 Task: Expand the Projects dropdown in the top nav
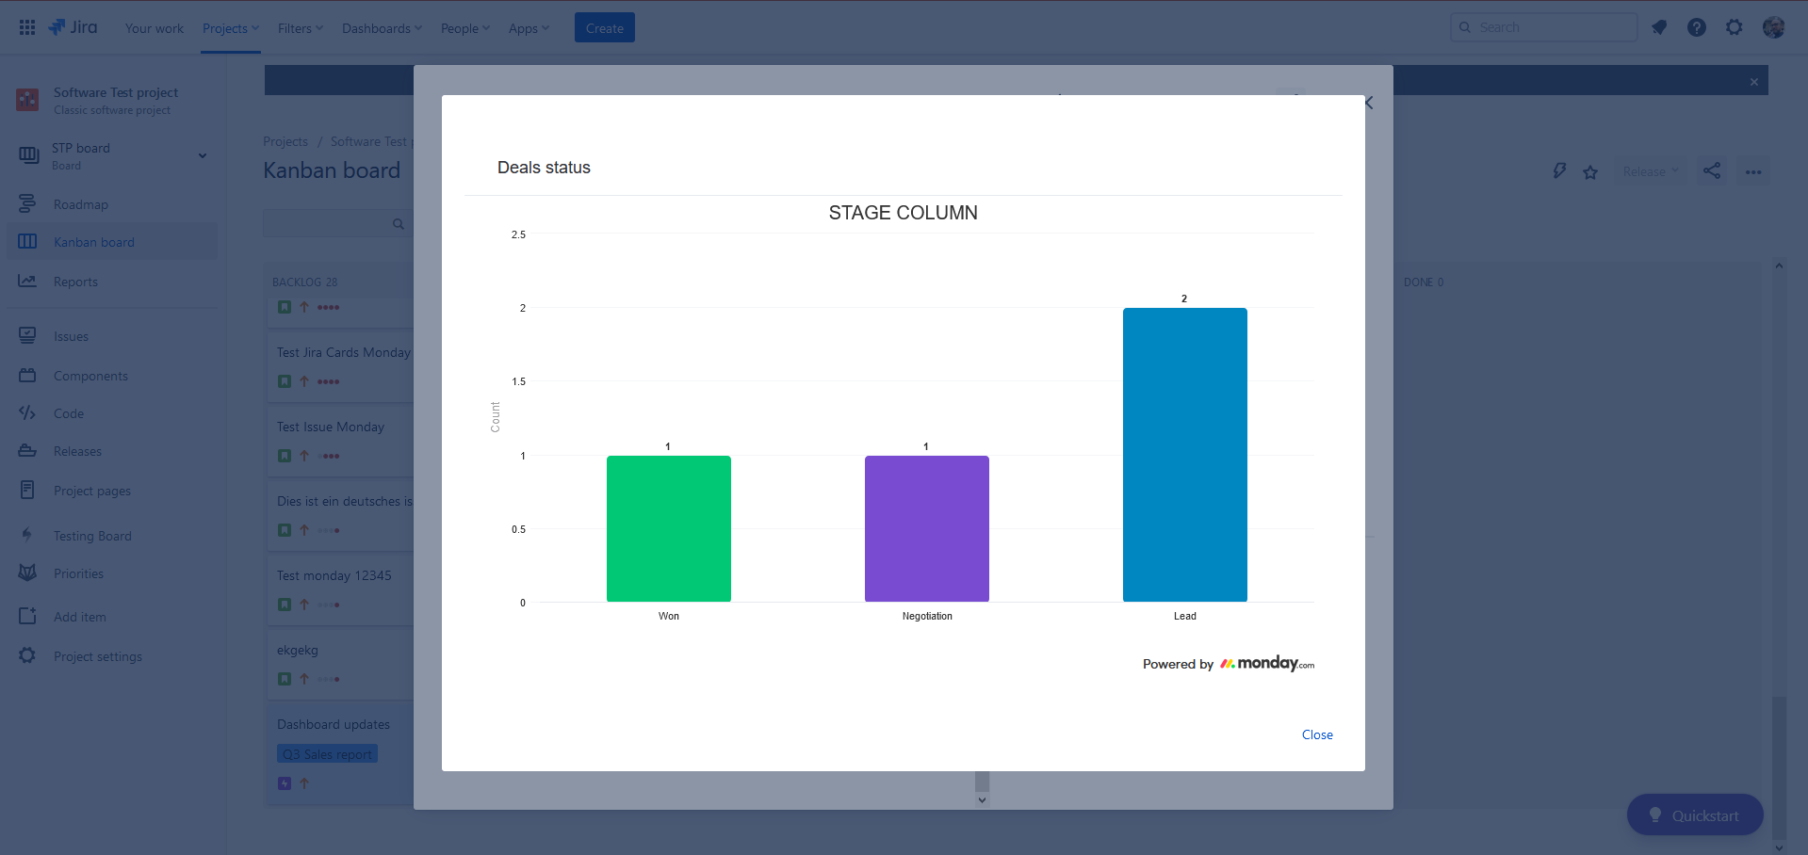click(231, 28)
